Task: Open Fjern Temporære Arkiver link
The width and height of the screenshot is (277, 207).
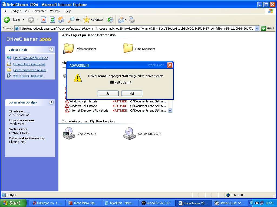Action: pyautogui.click(x=30, y=70)
